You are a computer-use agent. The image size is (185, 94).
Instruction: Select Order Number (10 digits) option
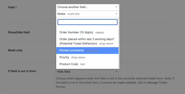point(87,32)
